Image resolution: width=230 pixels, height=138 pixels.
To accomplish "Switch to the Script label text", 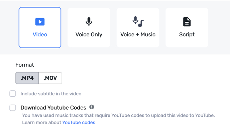I will 187,34.
